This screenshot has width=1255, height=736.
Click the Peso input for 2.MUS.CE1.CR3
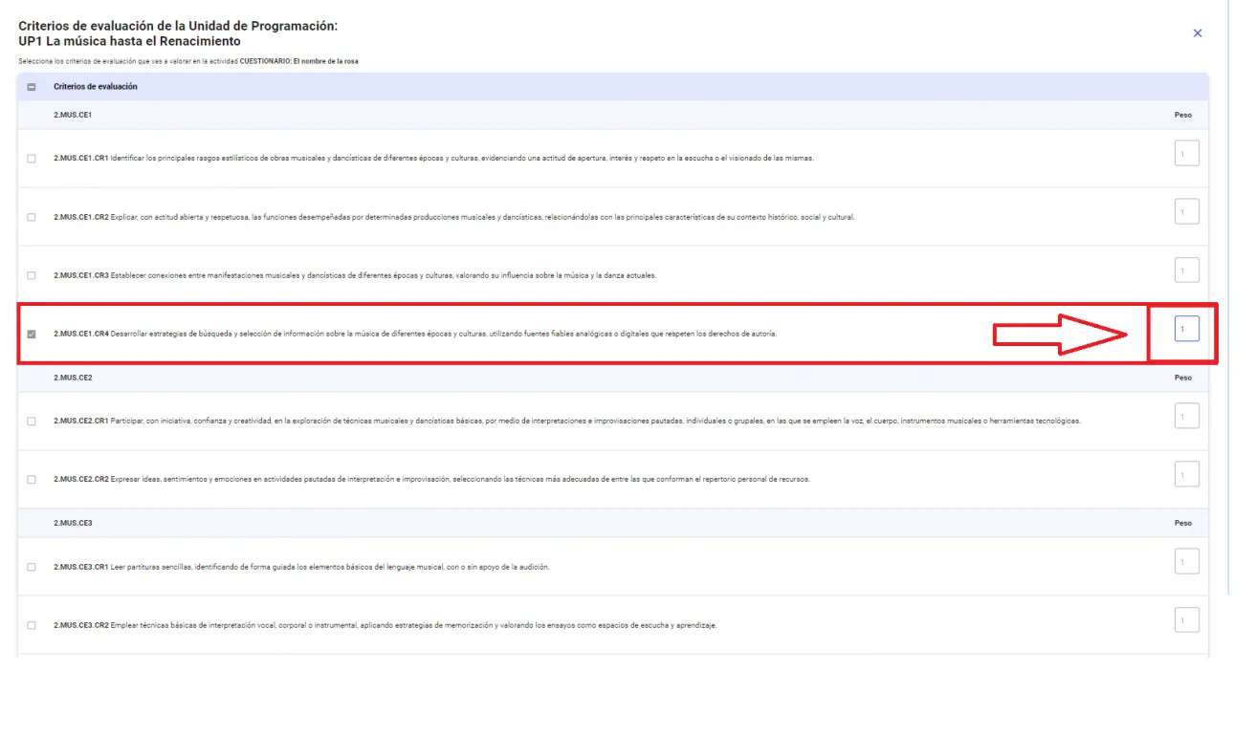coord(1186,269)
